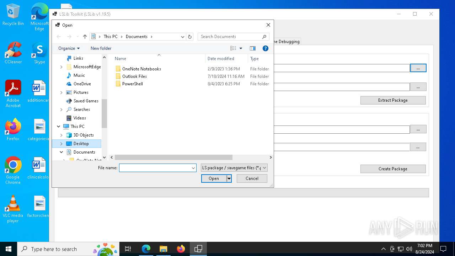Open Task View on the taskbar
455x256 pixels.
tap(128, 249)
